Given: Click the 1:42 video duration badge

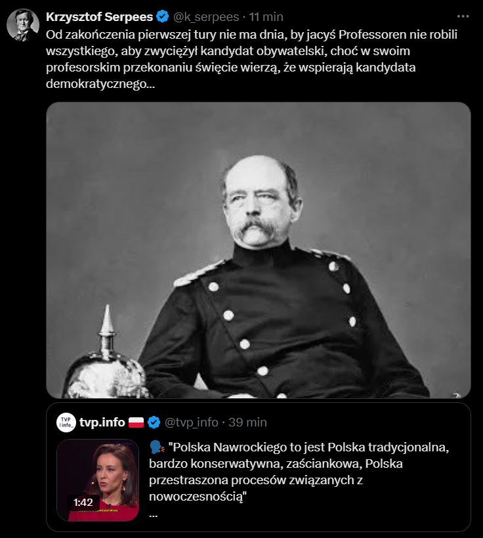Looking at the screenshot, I should [83, 503].
